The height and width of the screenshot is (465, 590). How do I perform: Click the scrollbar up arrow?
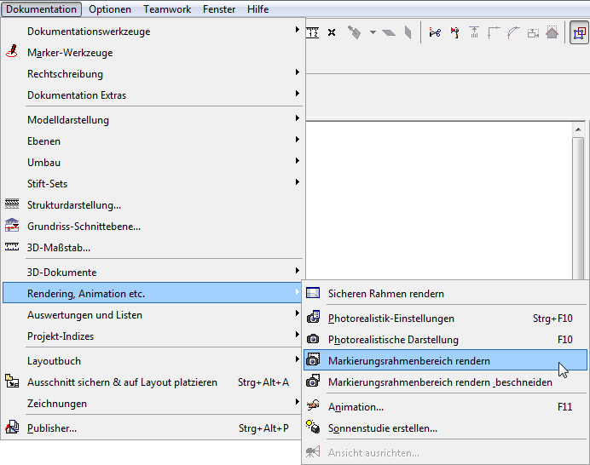(x=578, y=129)
